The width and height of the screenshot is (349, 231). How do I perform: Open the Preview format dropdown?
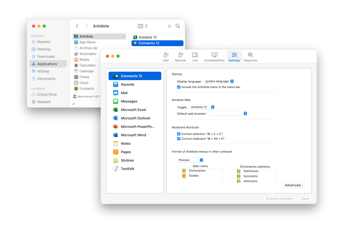point(190,160)
